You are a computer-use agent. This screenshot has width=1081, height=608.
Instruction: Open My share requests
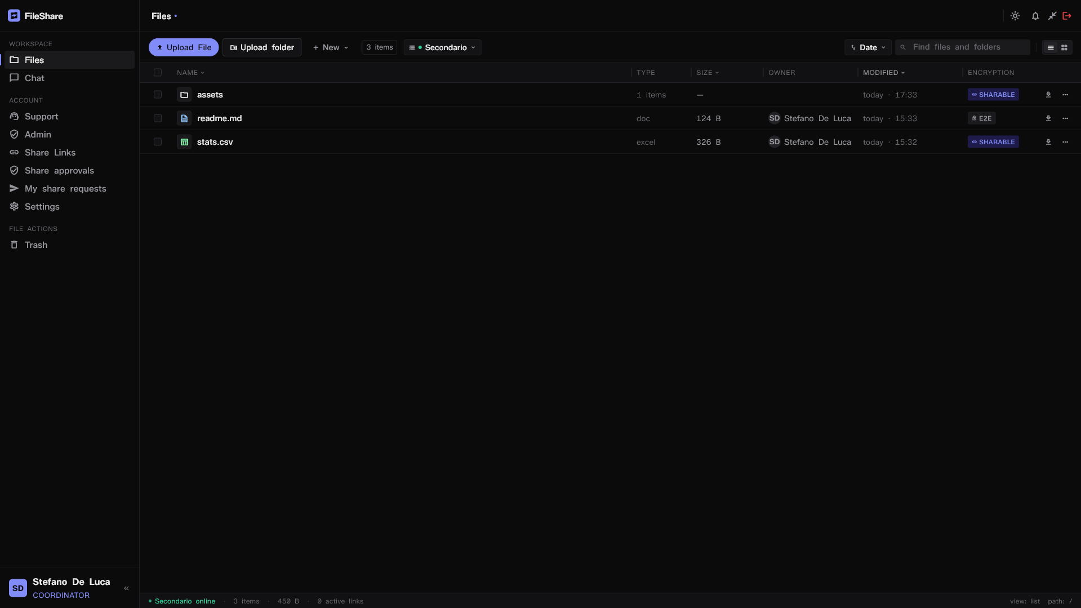click(x=69, y=188)
